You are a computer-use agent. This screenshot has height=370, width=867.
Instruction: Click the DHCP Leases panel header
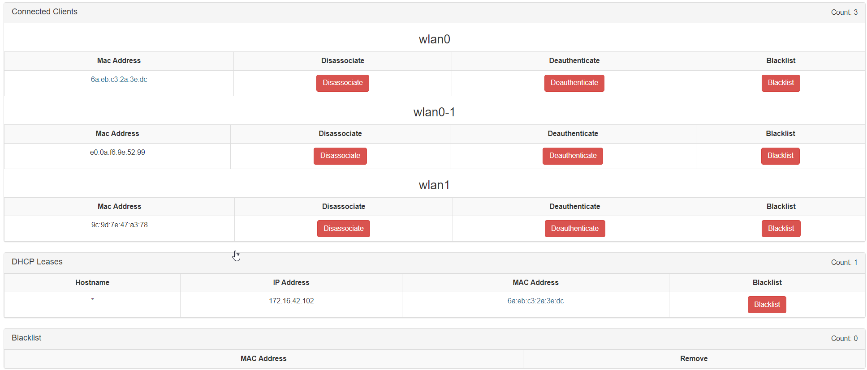click(x=434, y=262)
